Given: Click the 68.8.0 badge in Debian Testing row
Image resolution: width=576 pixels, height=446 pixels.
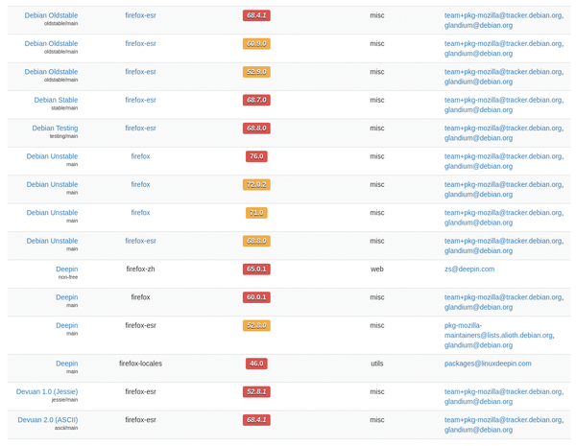Looking at the screenshot, I should coord(256,129).
